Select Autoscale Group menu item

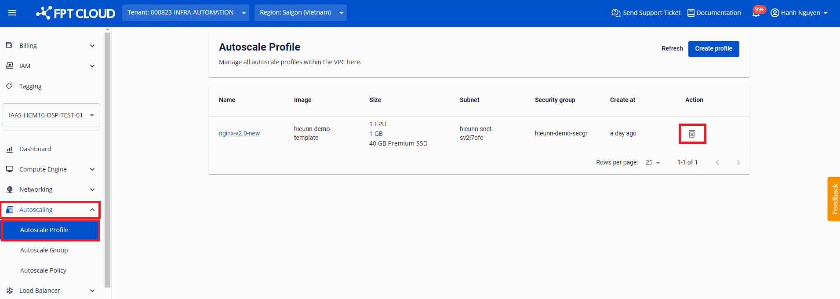(44, 250)
